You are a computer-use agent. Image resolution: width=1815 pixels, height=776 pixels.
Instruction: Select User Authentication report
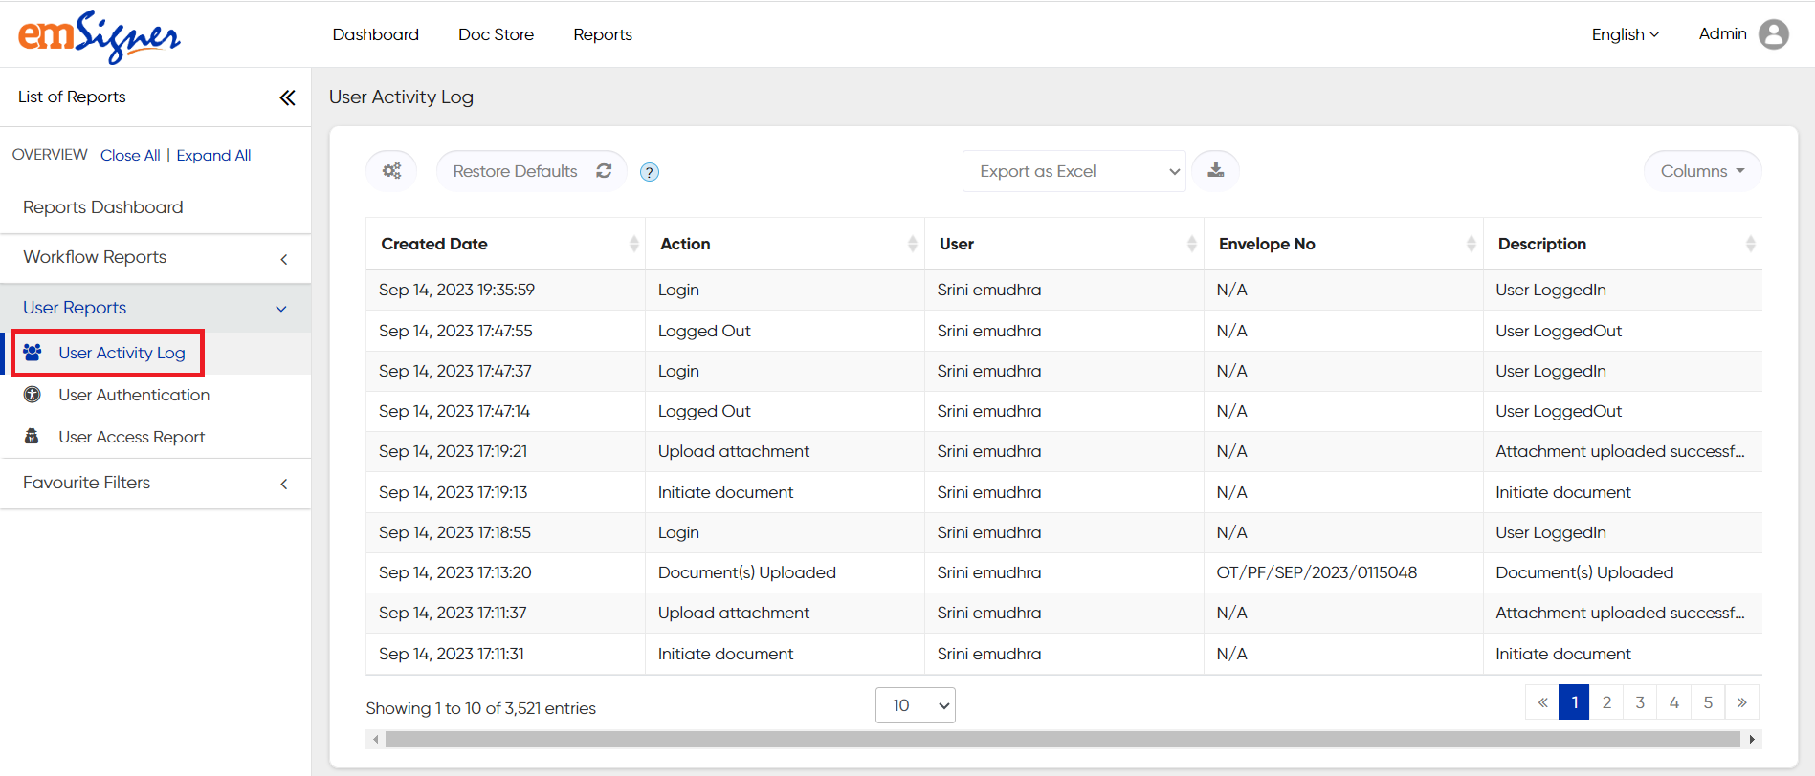(134, 395)
